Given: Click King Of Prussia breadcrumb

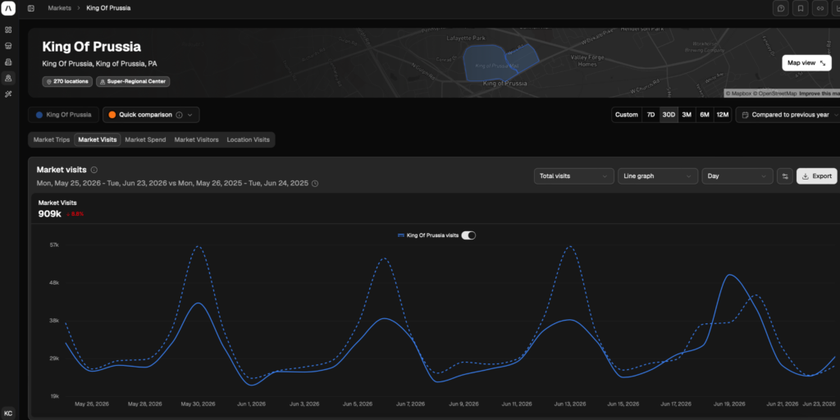Looking at the screenshot, I should coord(108,8).
